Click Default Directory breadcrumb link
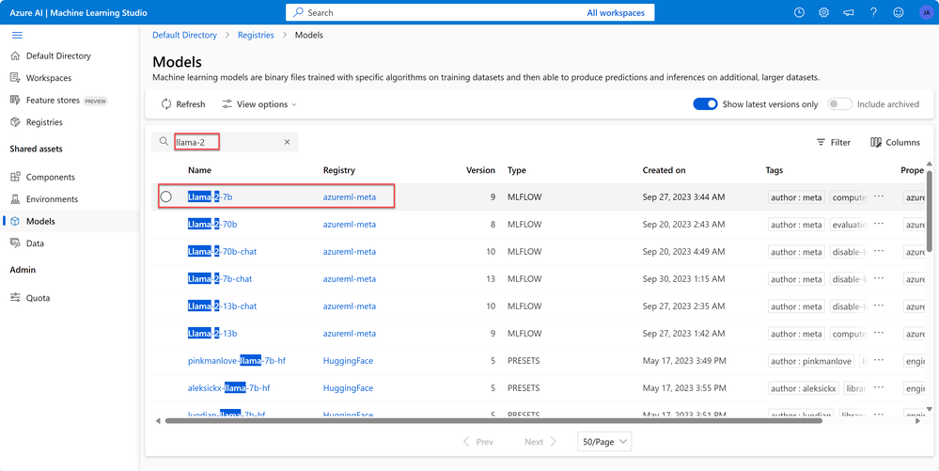Screen dimensions: 939x471 (184, 36)
